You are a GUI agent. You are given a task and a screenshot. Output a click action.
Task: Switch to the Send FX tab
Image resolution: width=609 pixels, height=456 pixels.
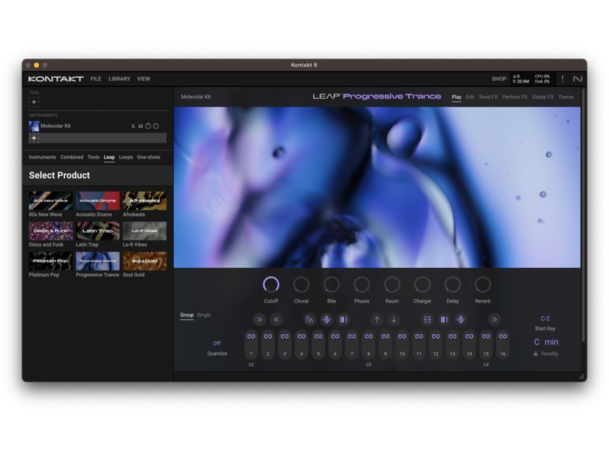488,97
